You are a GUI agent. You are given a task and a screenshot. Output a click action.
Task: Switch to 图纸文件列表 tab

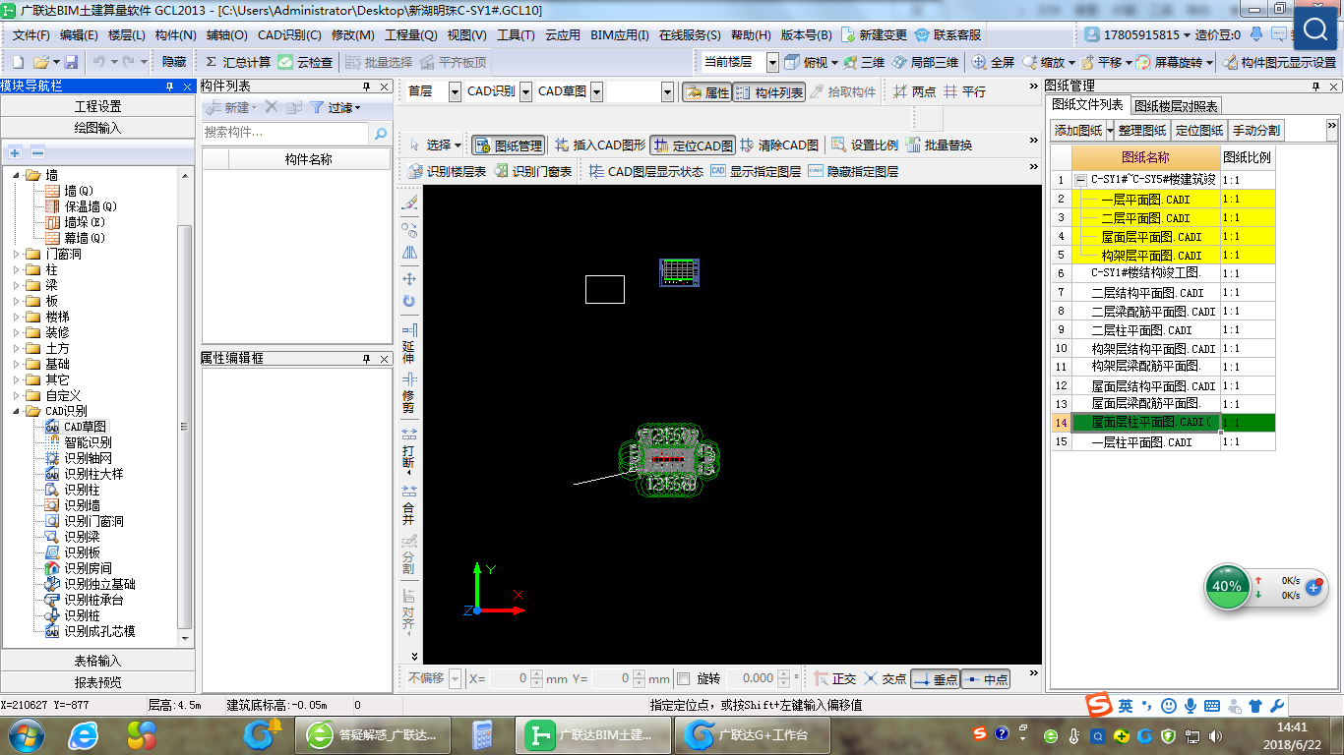1087,105
